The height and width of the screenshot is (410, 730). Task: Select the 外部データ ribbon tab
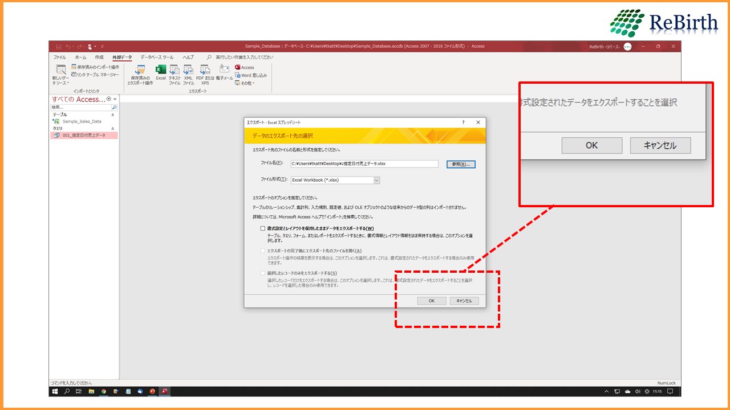click(122, 57)
